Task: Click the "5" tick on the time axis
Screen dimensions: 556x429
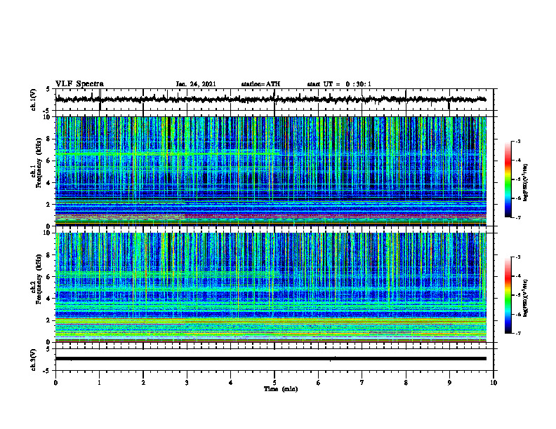Action: (x=274, y=383)
